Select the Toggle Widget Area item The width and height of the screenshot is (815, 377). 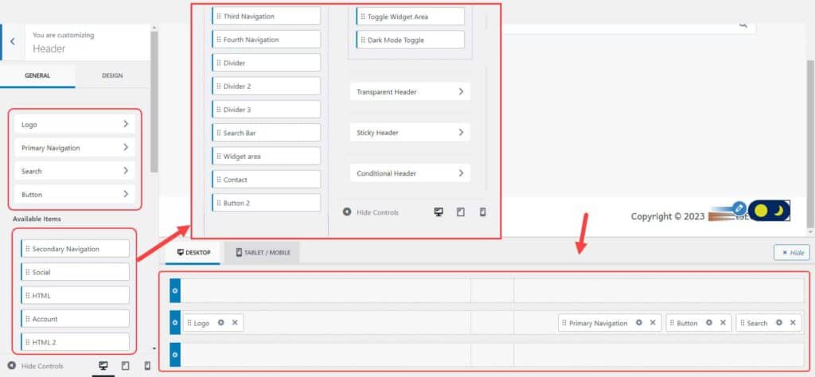point(410,17)
